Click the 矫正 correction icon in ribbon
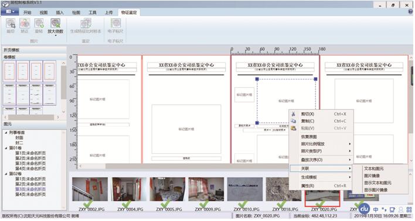 pyautogui.click(x=25, y=23)
